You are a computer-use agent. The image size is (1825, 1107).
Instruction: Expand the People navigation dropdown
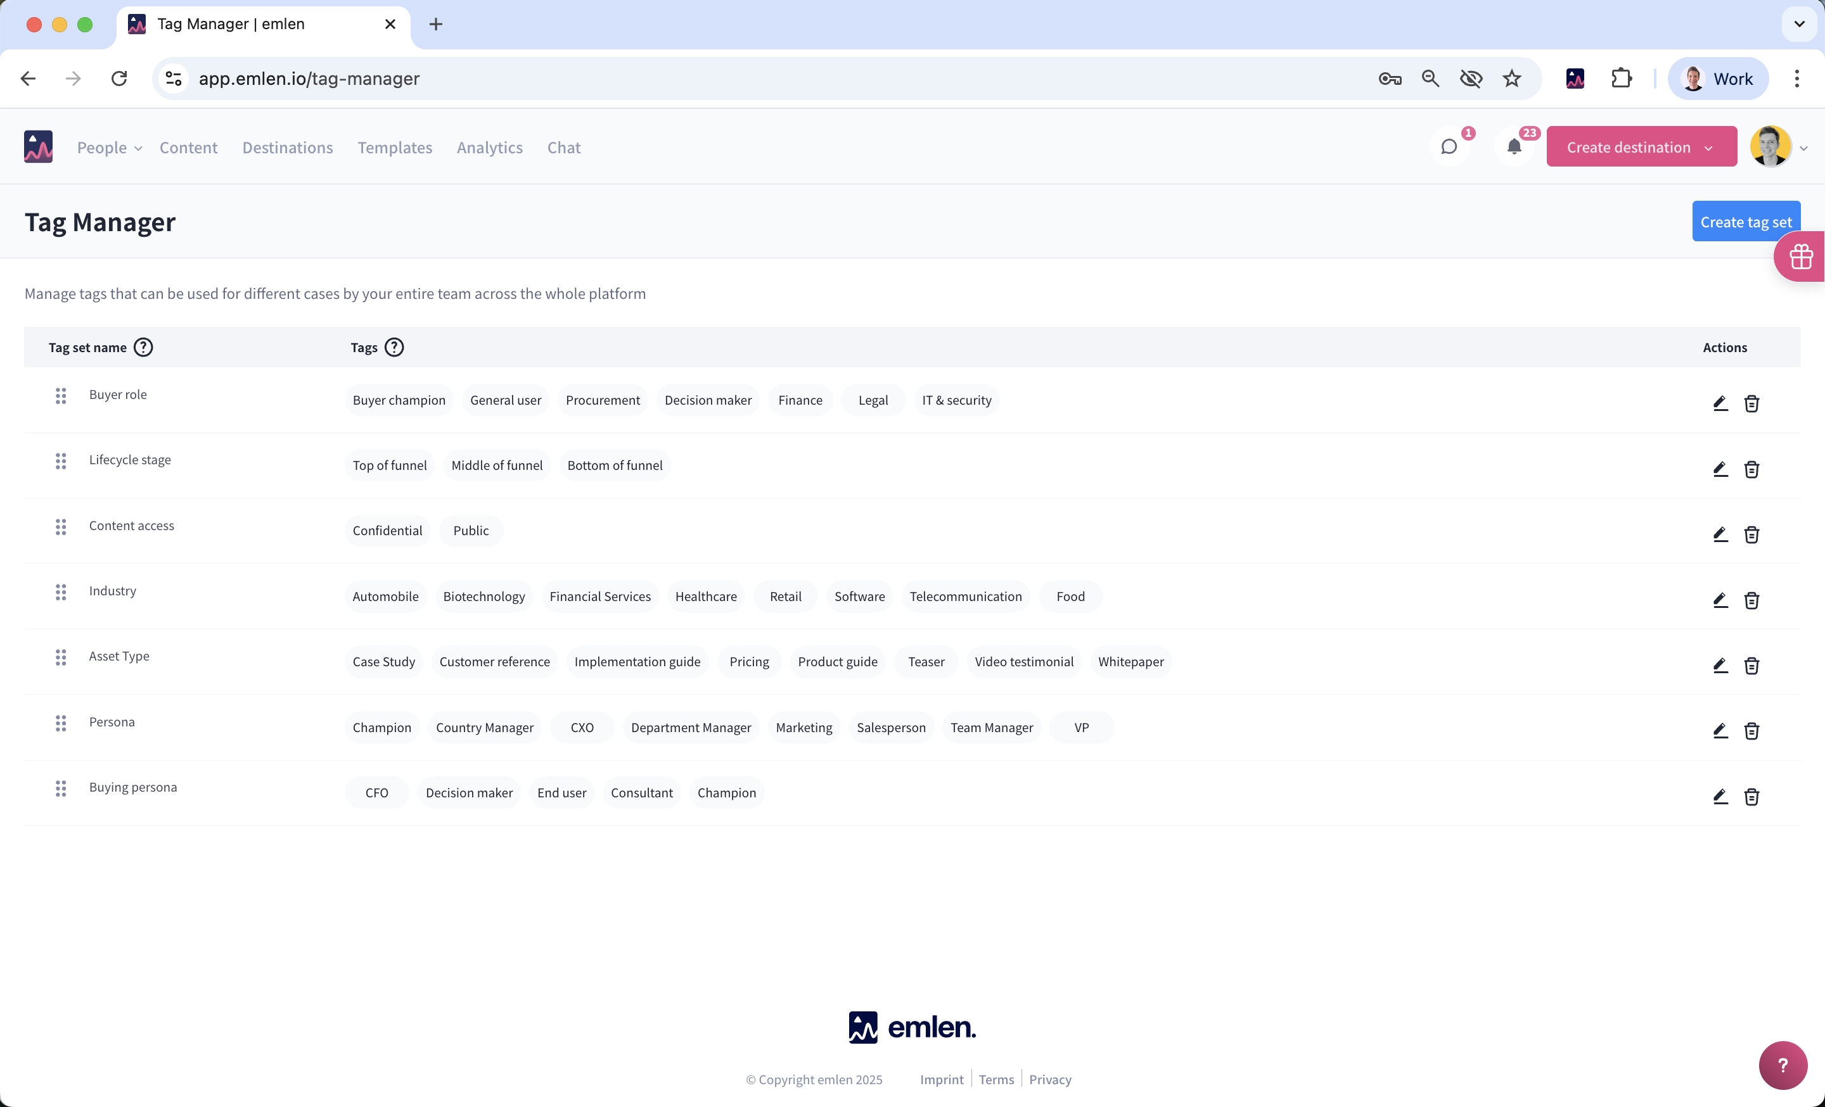pyautogui.click(x=110, y=148)
